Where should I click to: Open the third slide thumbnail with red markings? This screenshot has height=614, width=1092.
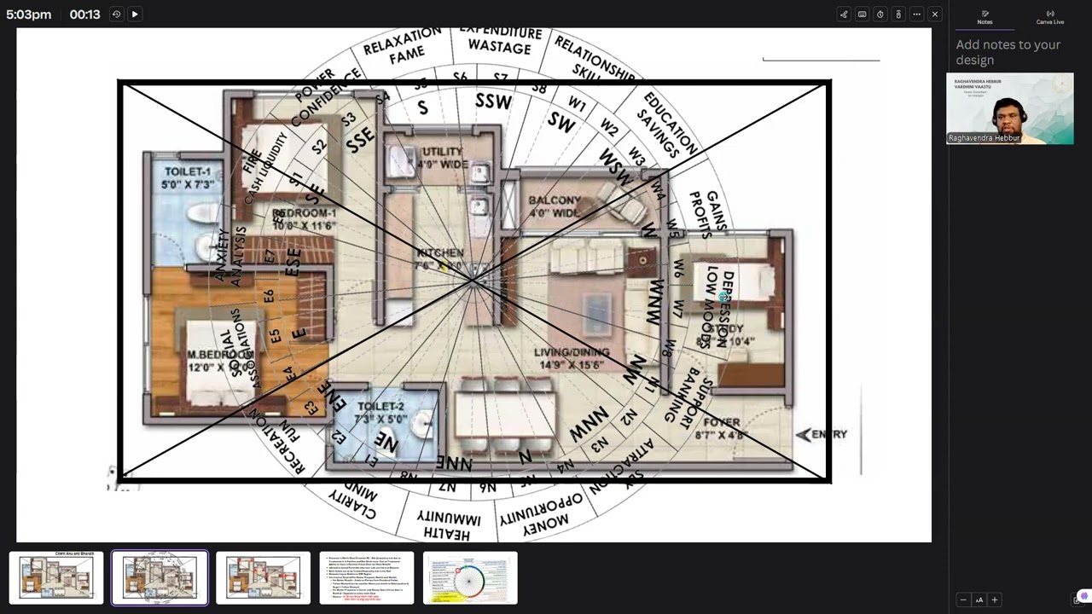[x=263, y=577]
